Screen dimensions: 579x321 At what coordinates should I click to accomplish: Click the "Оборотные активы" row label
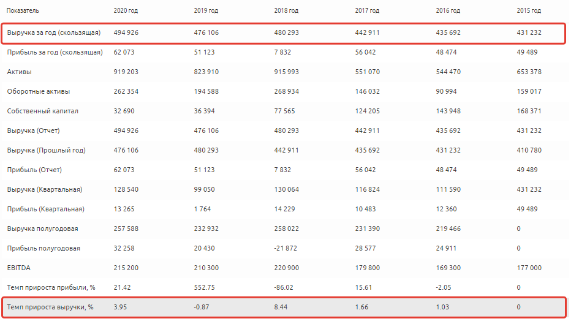coord(39,91)
